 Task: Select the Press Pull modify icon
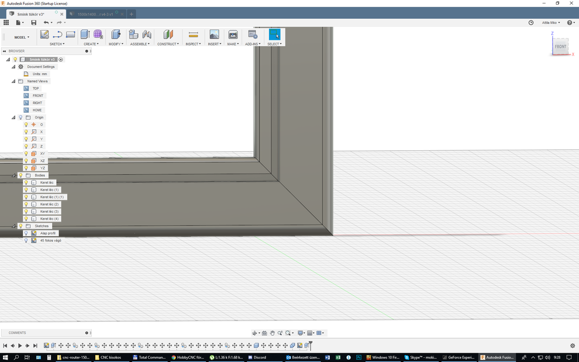pyautogui.click(x=116, y=35)
